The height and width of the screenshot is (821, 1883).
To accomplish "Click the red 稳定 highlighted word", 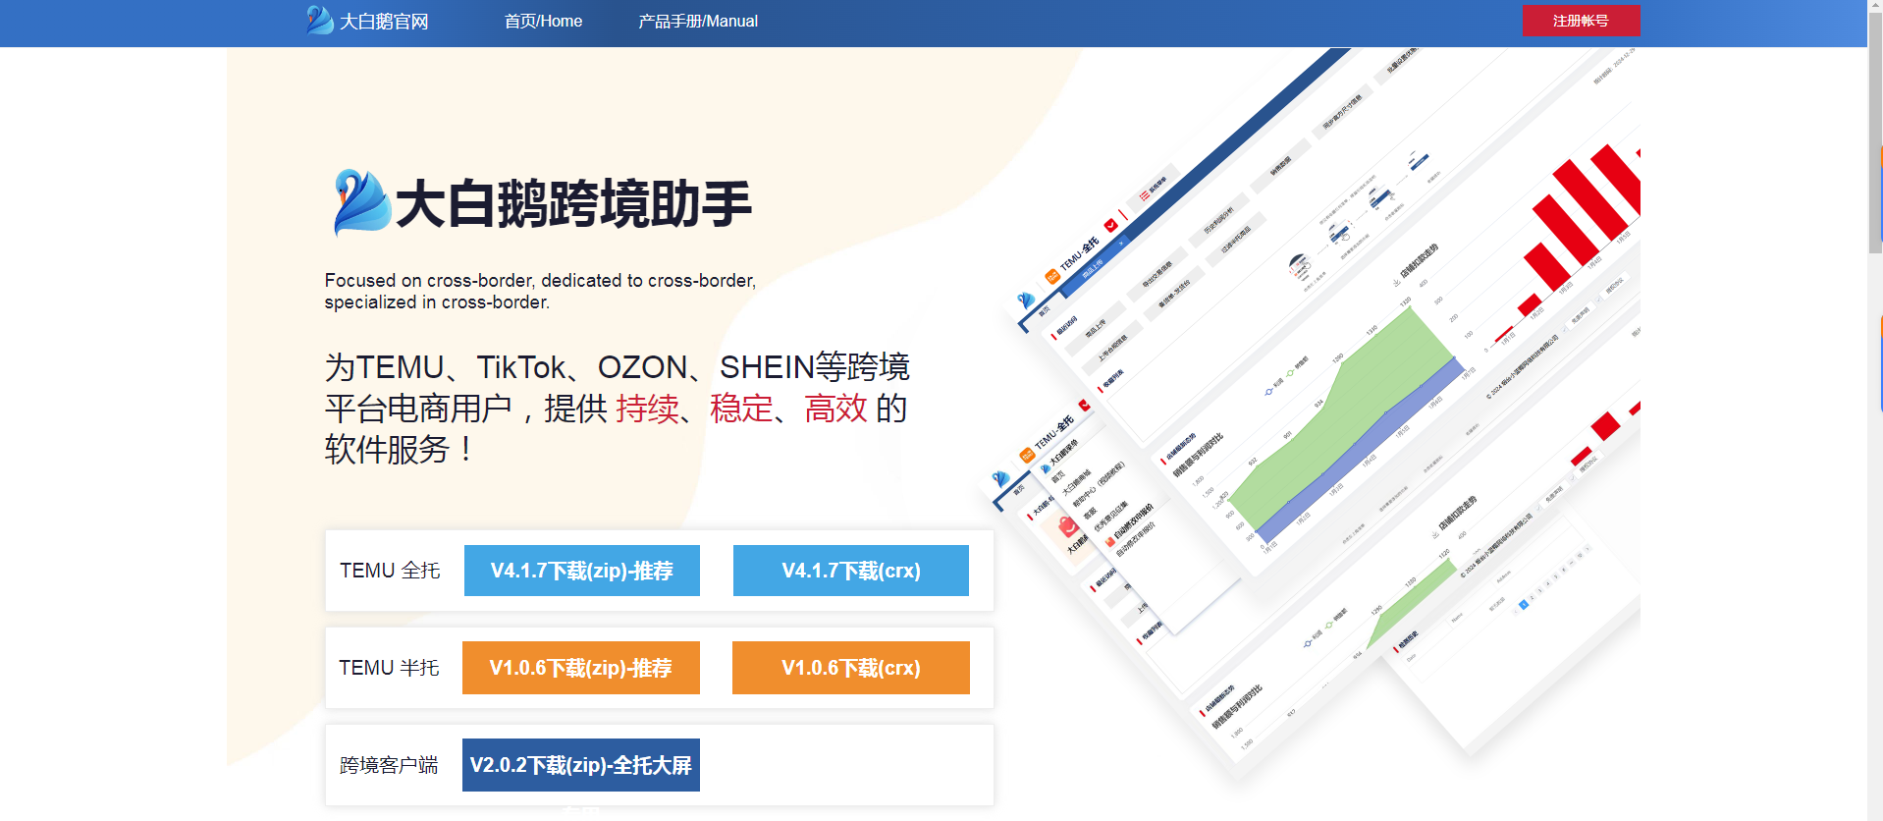I will 741,409.
